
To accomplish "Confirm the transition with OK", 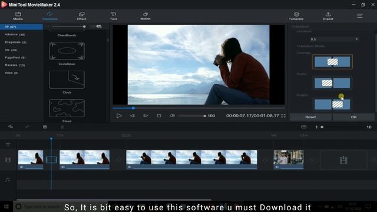I will pos(353,117).
